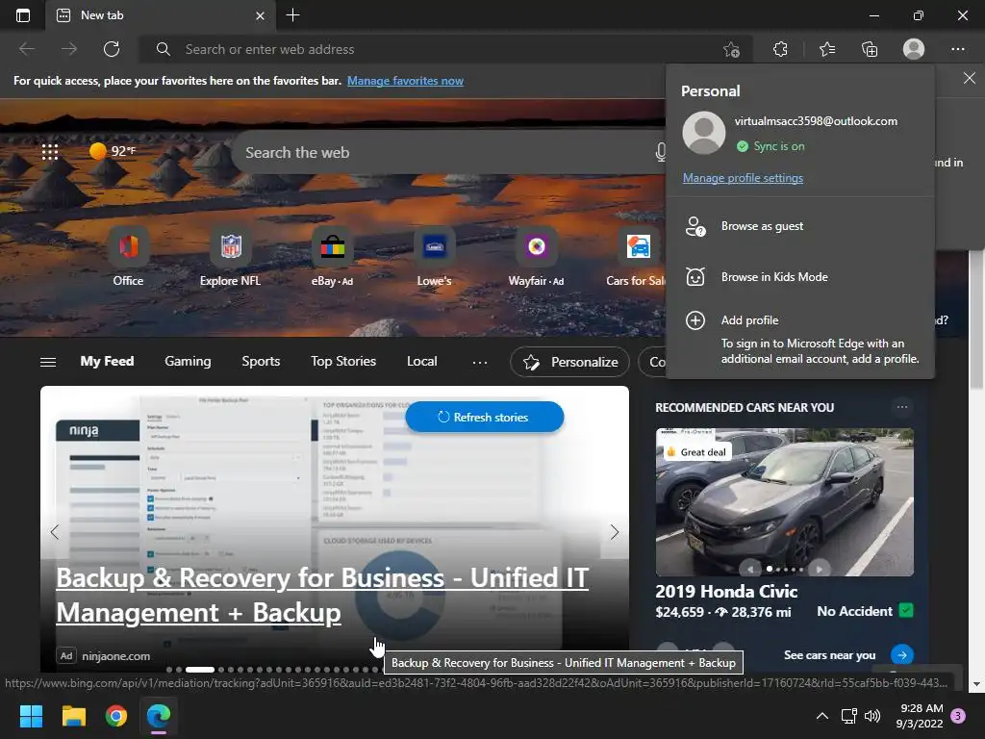Click See cars near you arrow button

(x=902, y=654)
